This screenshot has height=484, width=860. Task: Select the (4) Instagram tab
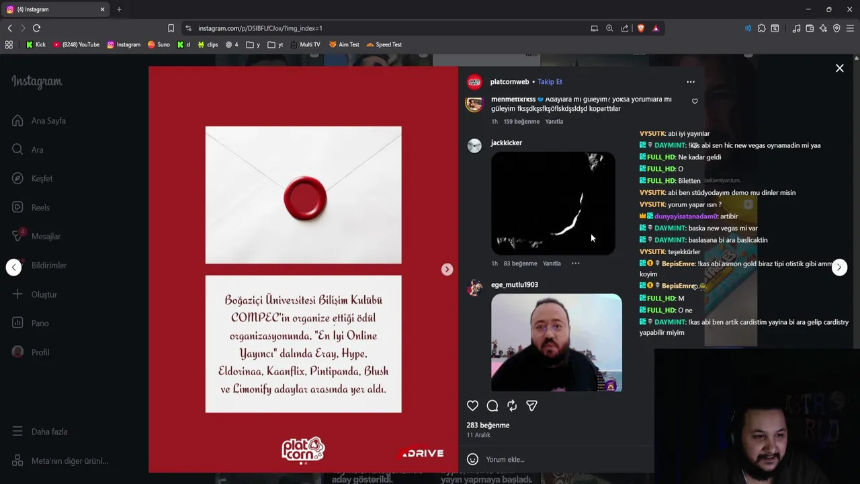(56, 9)
